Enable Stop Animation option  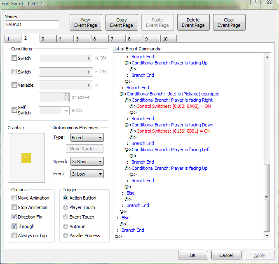click(x=14, y=207)
